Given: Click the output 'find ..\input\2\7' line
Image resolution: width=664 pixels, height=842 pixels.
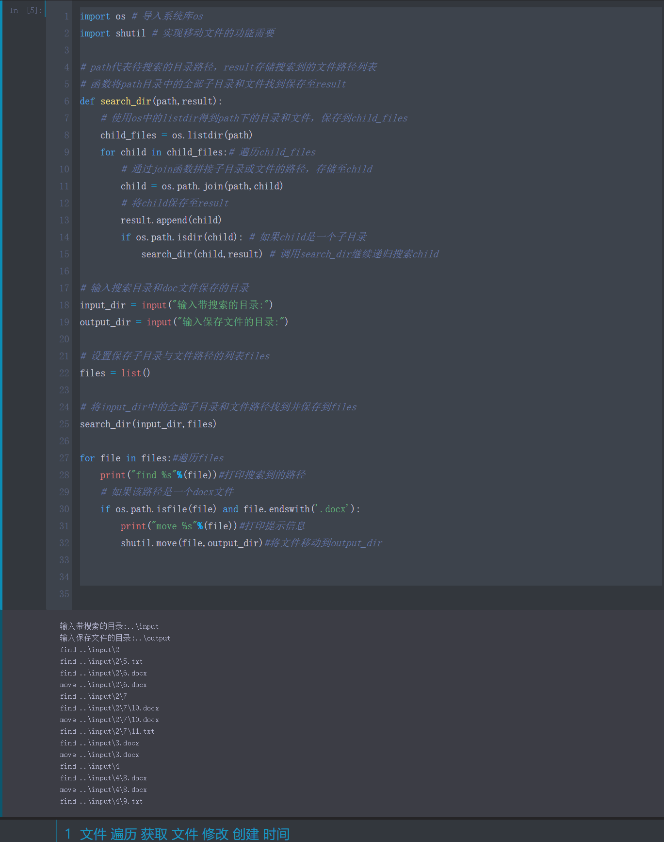Looking at the screenshot, I should pos(94,696).
